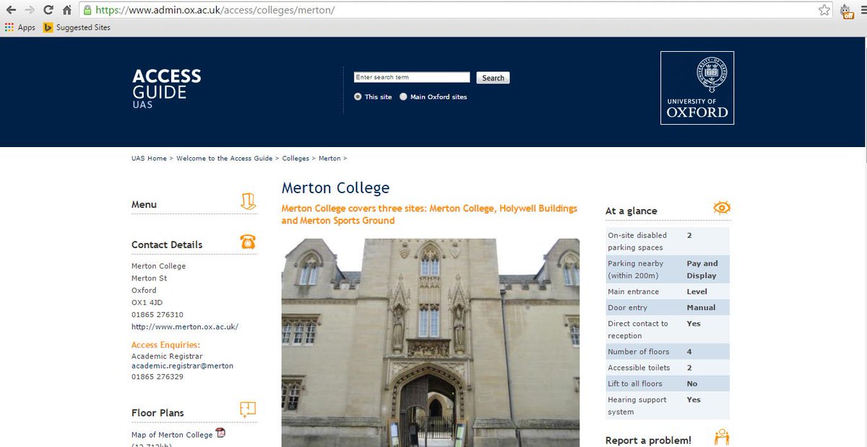Click the 'Hearing support system' row

coord(668,405)
